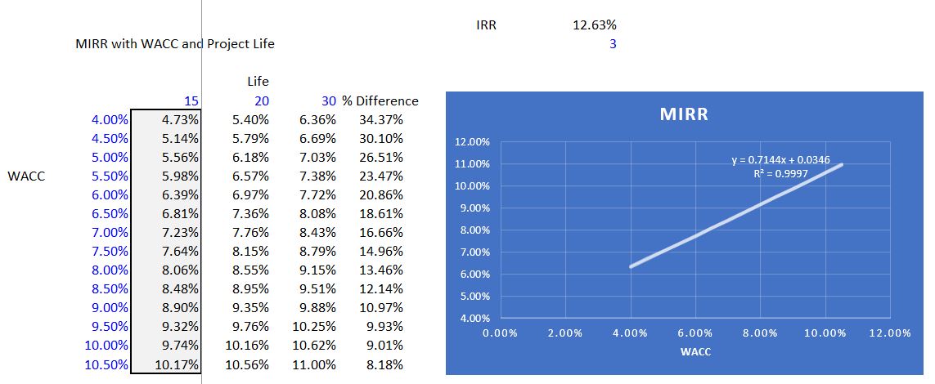The width and height of the screenshot is (935, 384).
Task: Select the 34.37% difference cell
Action: click(381, 120)
